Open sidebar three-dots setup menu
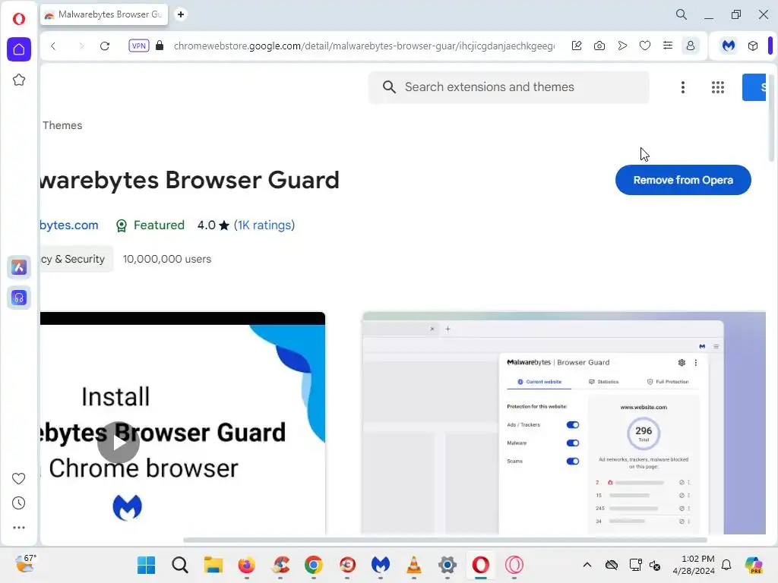Viewport: 778px width, 583px height. tap(19, 528)
